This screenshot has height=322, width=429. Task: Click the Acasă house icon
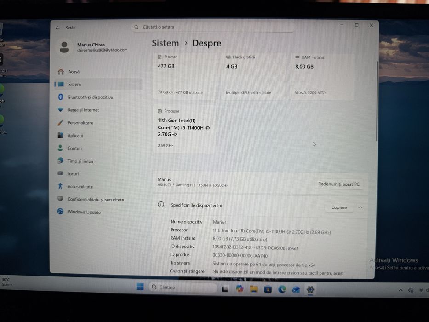(61, 71)
